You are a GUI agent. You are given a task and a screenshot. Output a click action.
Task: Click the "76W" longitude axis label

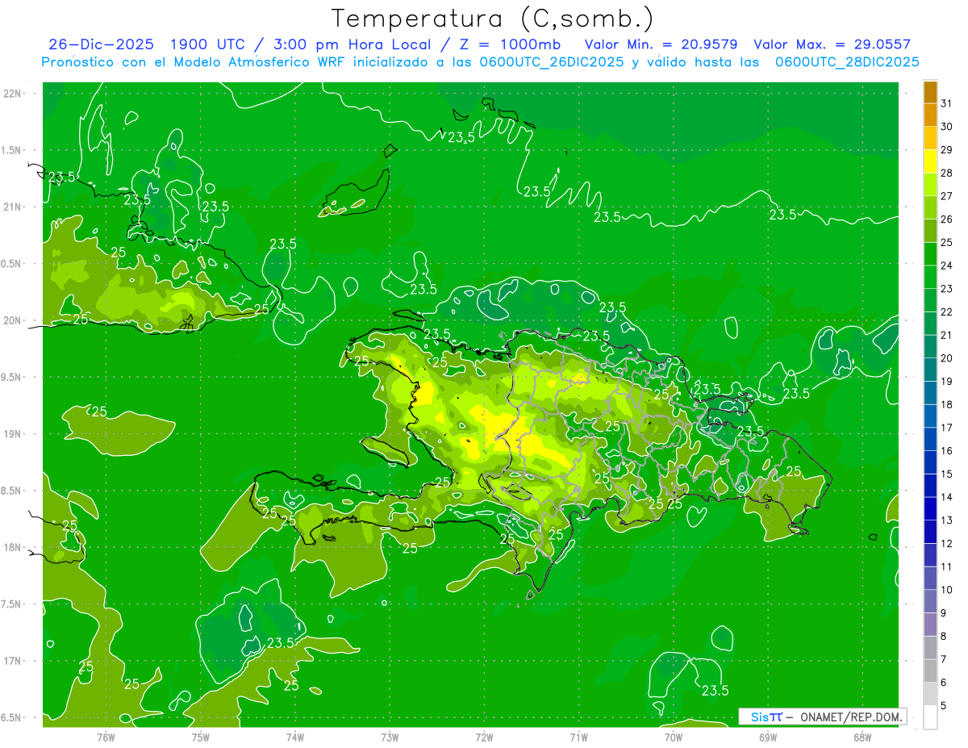click(106, 738)
